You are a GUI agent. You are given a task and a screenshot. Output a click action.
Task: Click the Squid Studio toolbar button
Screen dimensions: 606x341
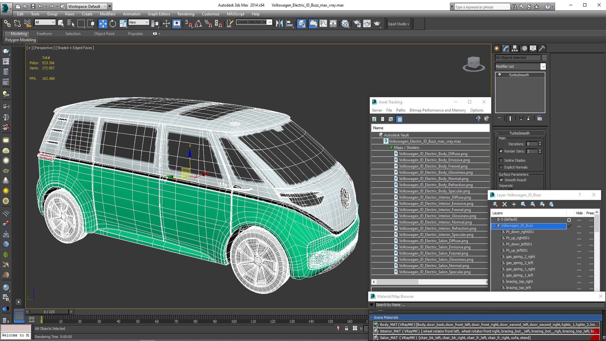398,24
